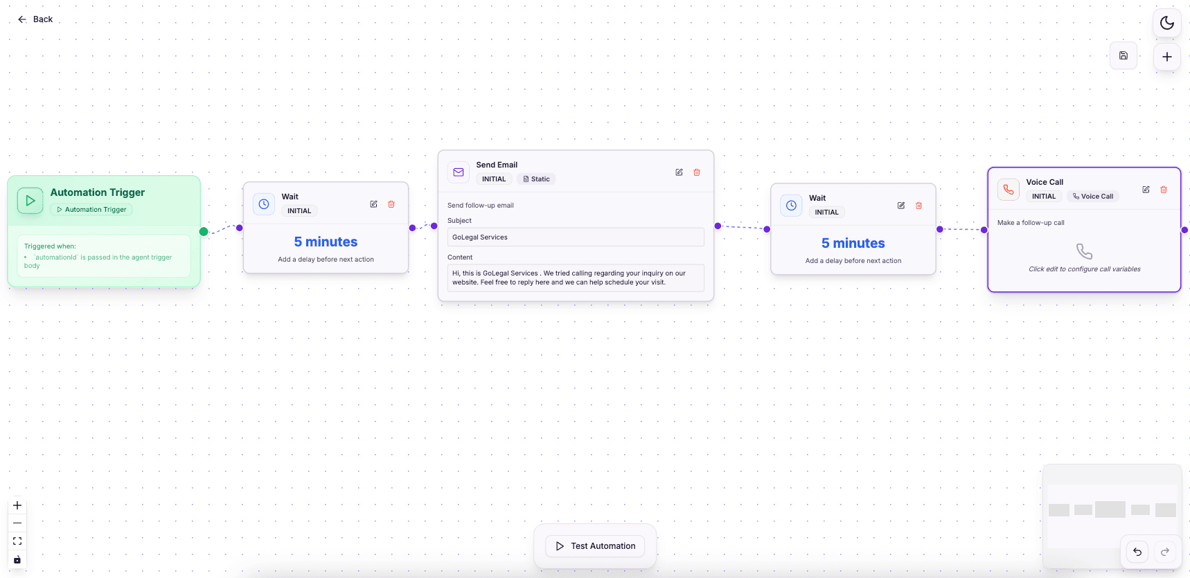1190x578 pixels.
Task: Add a new node with the plus button
Action: click(1167, 57)
